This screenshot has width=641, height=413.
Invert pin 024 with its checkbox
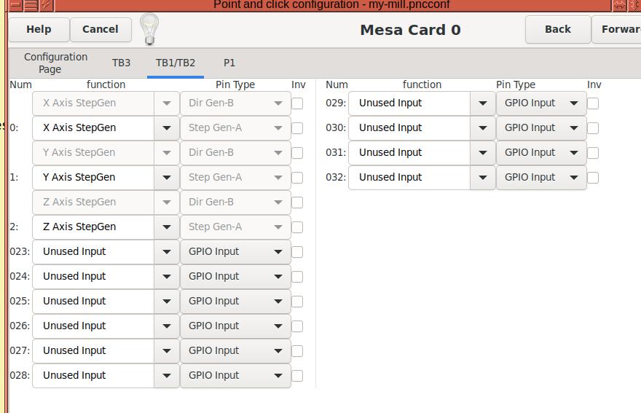pyautogui.click(x=297, y=277)
